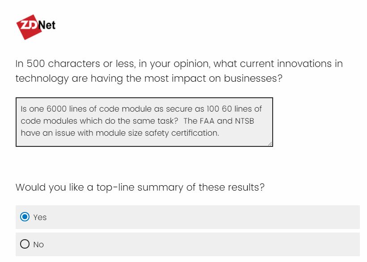367x262 pixels.
Task: Click the 'No' option label text
Action: pyautogui.click(x=38, y=245)
